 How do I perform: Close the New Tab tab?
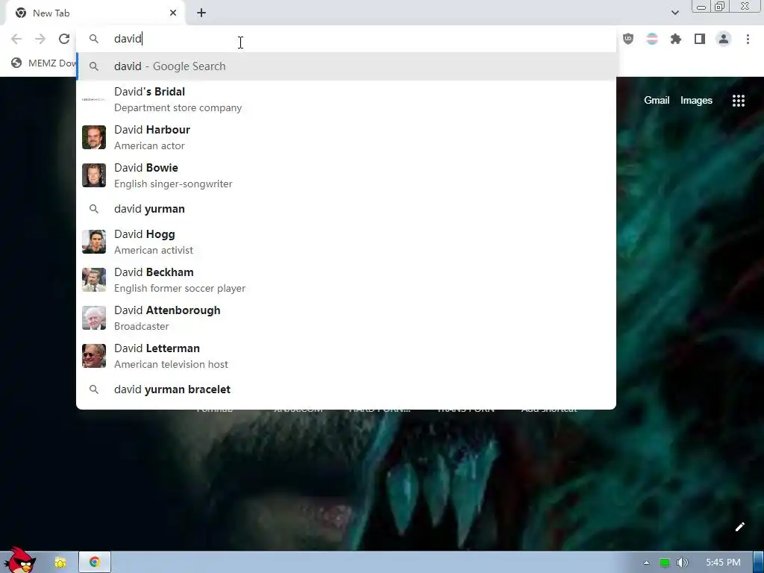click(x=173, y=13)
